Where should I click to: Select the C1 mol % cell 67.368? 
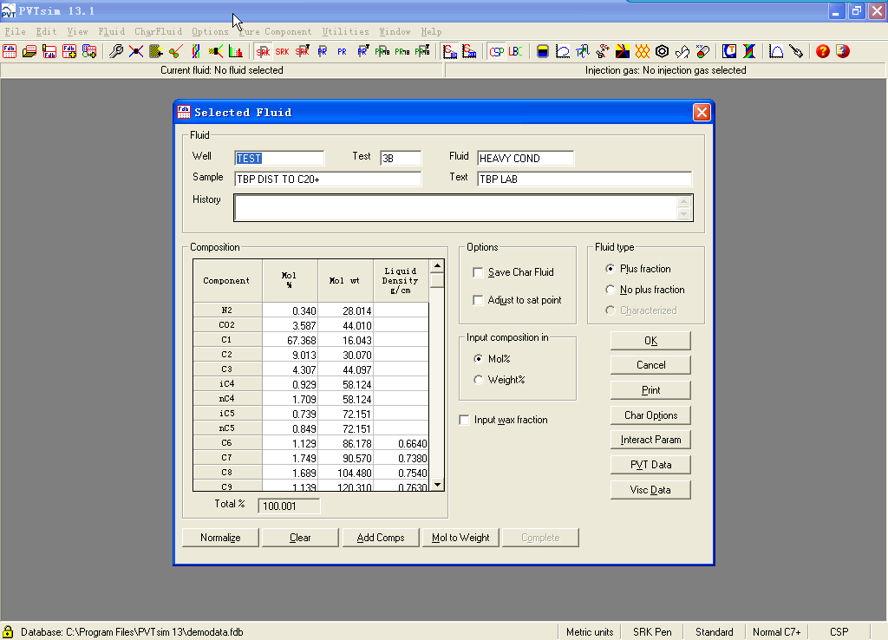(291, 340)
